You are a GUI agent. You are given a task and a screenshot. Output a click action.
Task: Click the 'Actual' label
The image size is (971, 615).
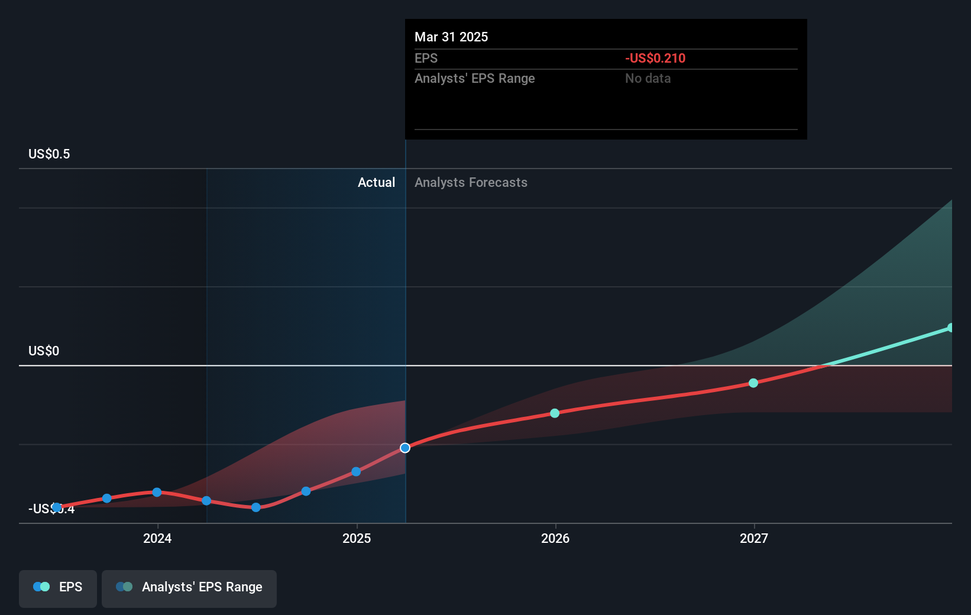click(x=376, y=183)
